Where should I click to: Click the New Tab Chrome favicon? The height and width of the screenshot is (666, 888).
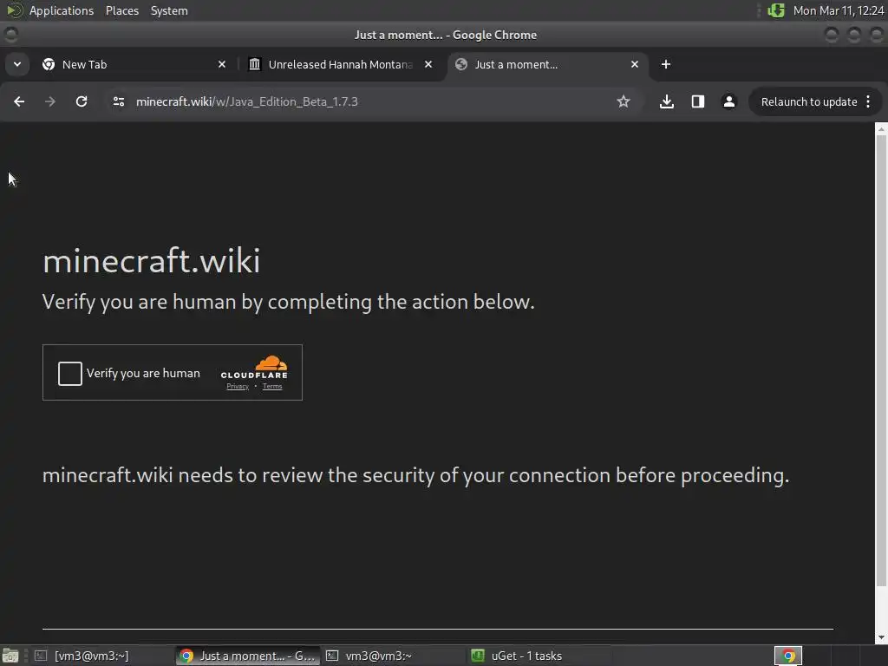[49, 64]
